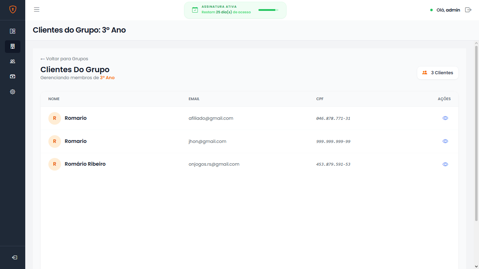View details for Romário Ribeiro
The image size is (479, 269).
click(445, 164)
